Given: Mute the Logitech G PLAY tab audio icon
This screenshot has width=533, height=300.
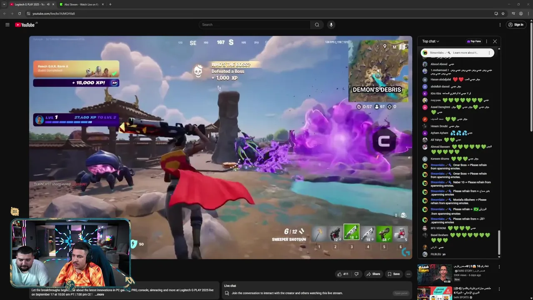Looking at the screenshot, I should coord(48,4).
